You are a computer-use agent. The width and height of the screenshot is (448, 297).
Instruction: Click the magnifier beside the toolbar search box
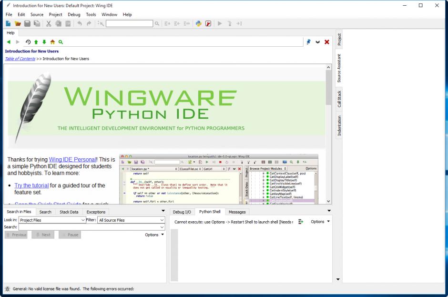coord(157,23)
